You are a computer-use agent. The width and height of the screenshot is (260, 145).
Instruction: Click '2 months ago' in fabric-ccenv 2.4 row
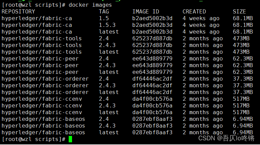click(203, 99)
